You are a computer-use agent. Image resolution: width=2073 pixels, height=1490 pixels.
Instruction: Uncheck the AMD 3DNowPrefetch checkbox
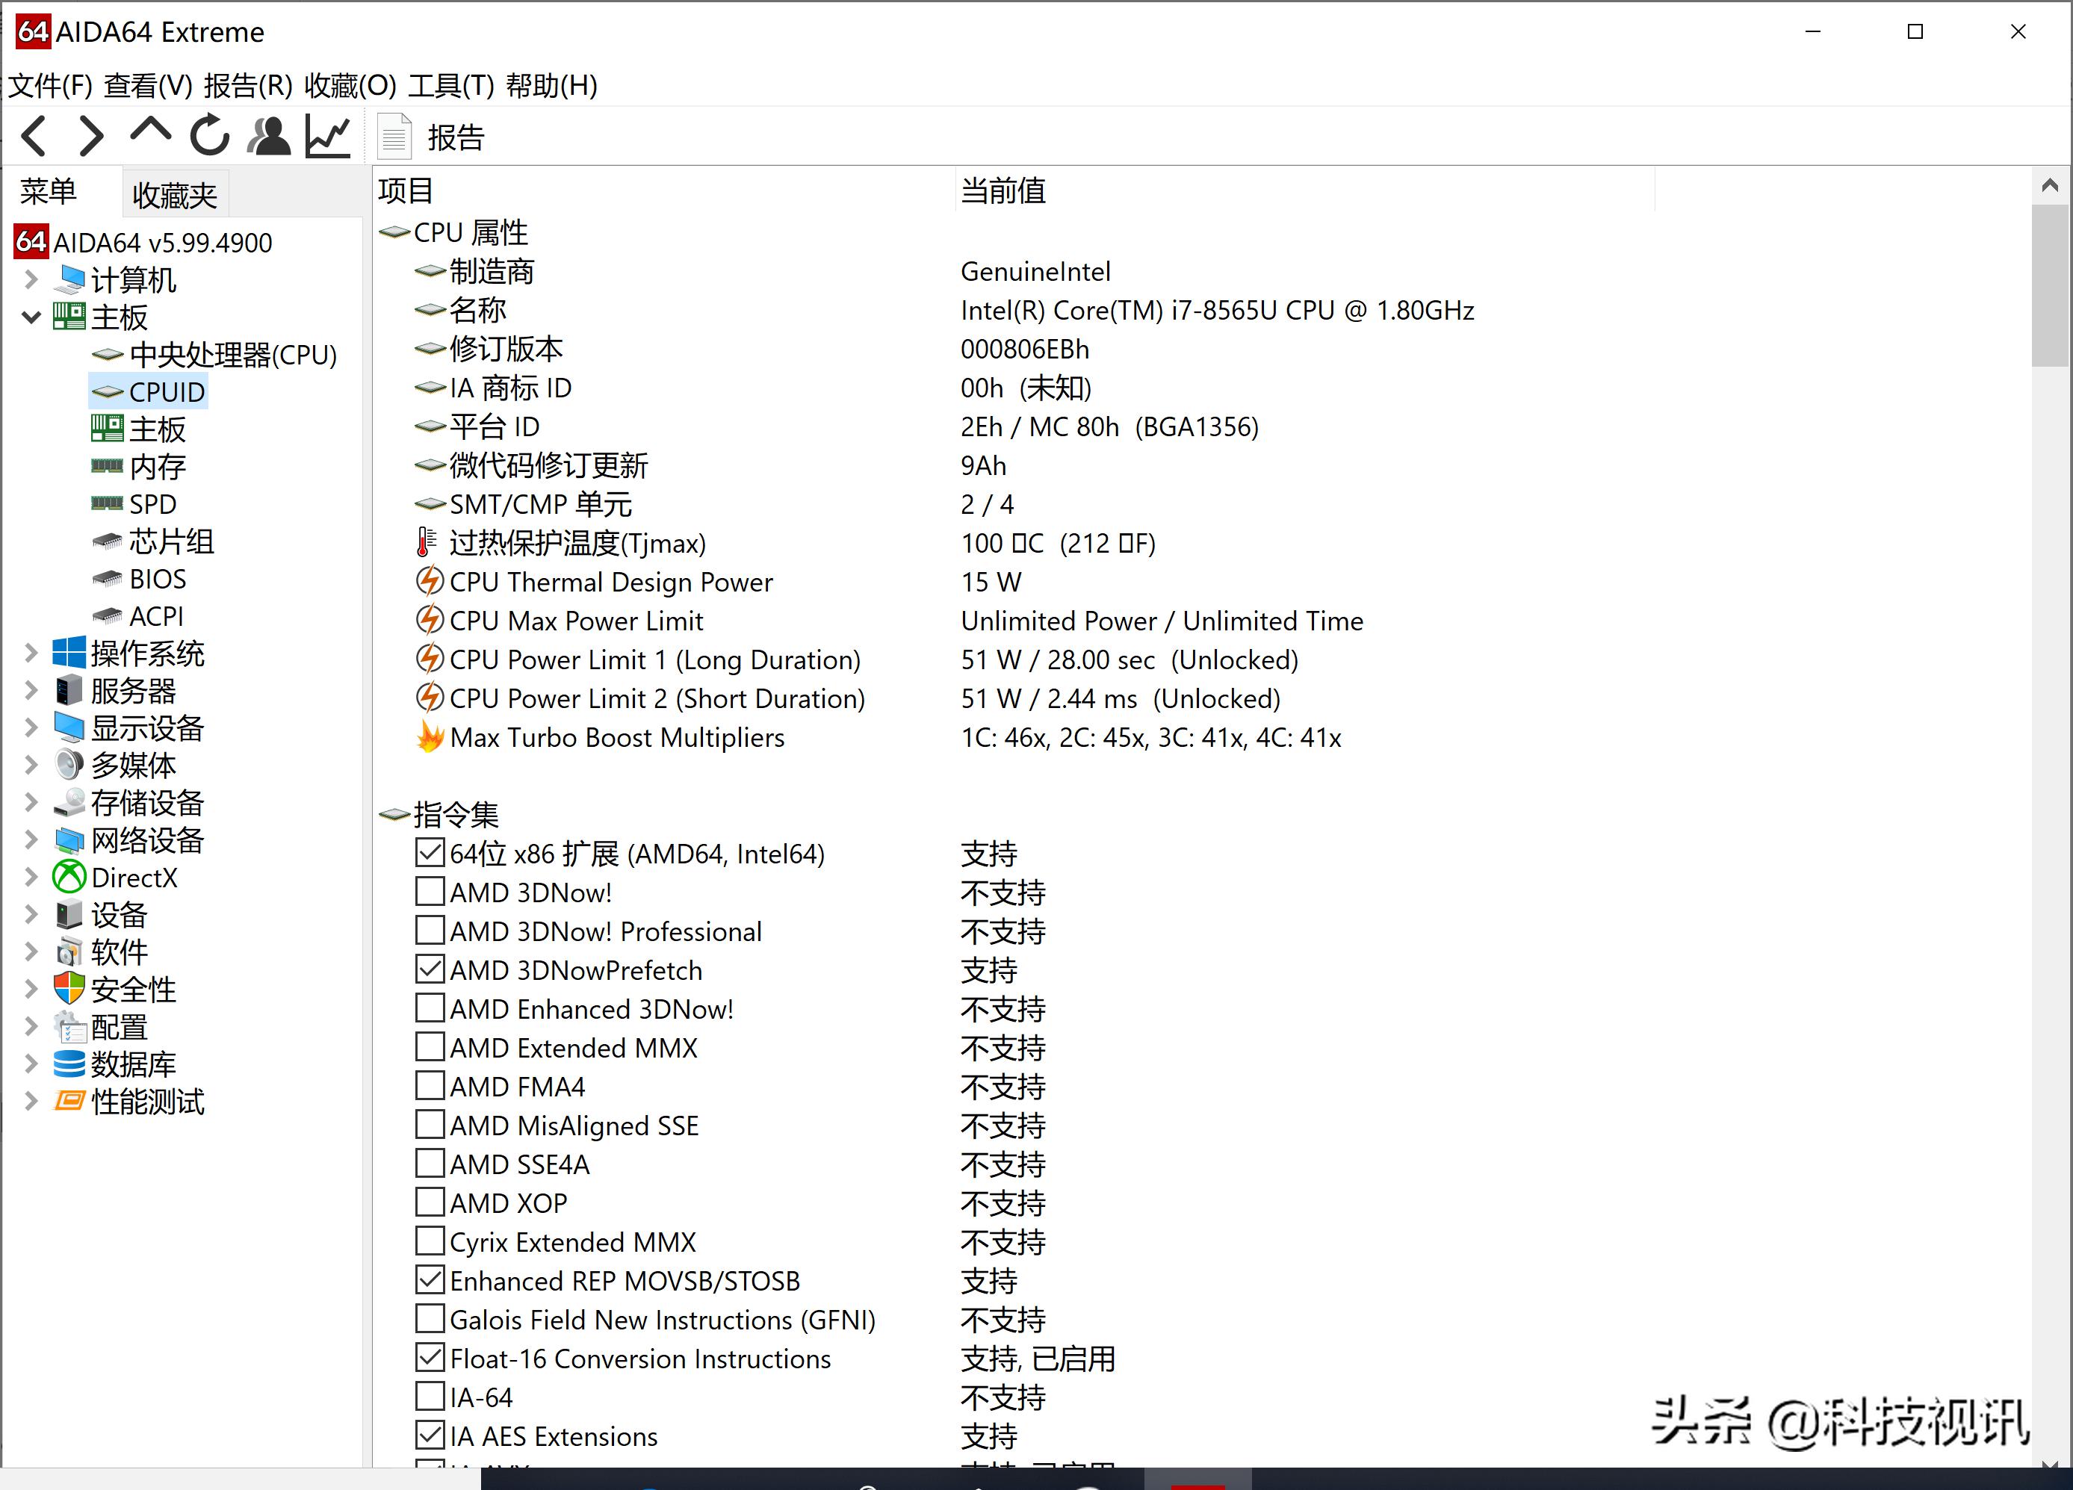point(429,969)
